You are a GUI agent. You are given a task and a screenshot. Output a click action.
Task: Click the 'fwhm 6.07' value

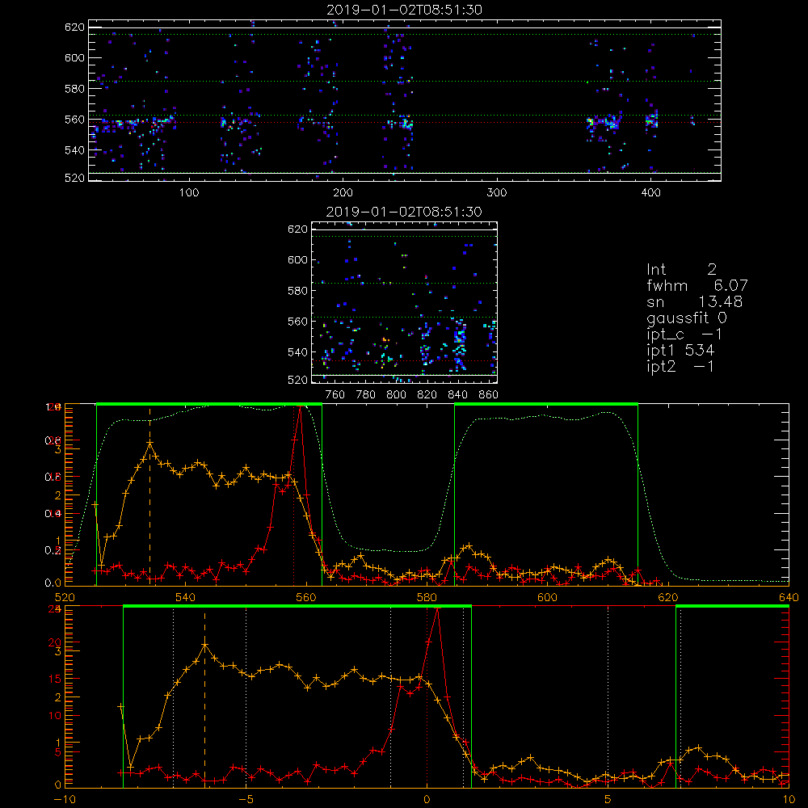(696, 285)
